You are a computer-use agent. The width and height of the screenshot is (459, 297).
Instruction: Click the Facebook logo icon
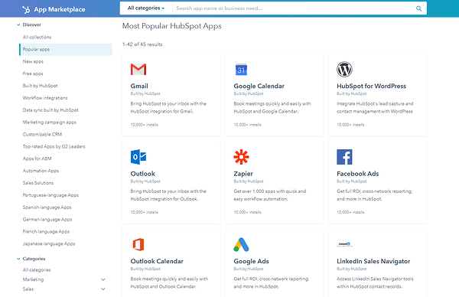tap(344, 157)
